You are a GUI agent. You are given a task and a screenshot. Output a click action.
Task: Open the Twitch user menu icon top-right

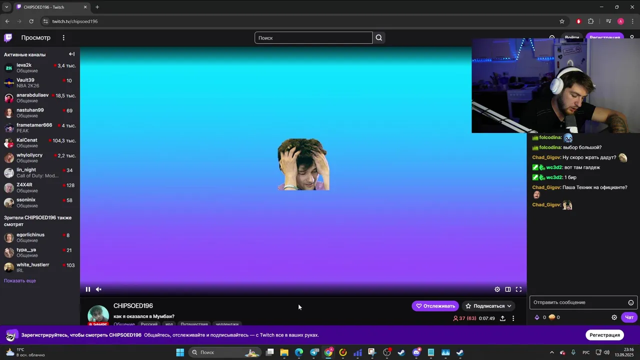[x=632, y=37]
